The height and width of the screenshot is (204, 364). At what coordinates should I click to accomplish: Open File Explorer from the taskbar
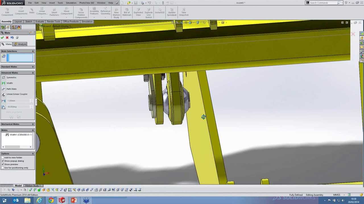click(x=27, y=201)
